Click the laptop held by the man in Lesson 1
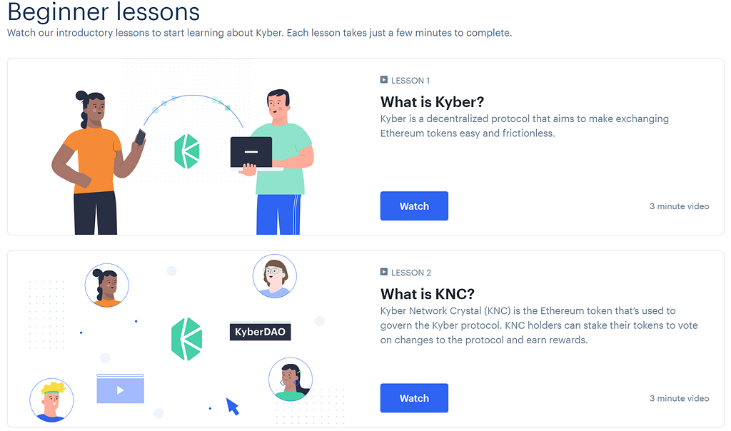This screenshot has height=431, width=731. (252, 153)
